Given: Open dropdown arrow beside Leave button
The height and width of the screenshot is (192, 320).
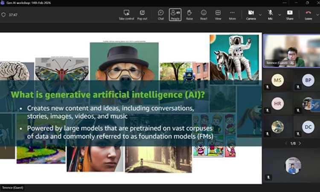Looking at the screenshot, I should [x=317, y=15].
